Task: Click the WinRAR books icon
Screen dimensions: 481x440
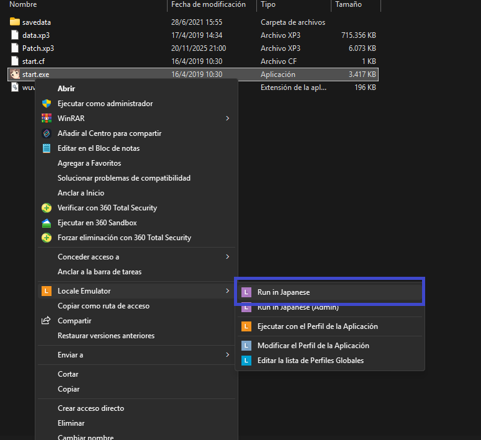Action: coord(46,119)
